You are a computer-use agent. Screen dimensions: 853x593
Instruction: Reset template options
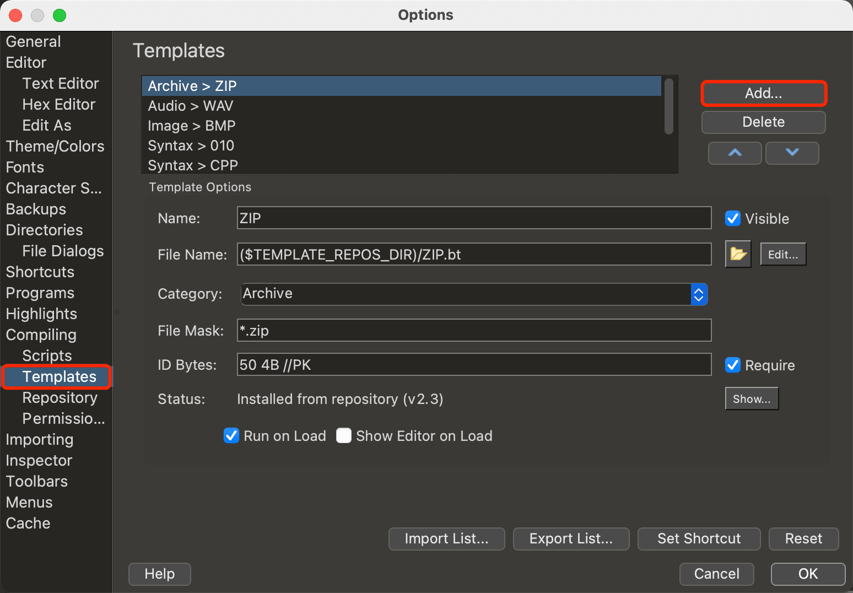click(803, 538)
